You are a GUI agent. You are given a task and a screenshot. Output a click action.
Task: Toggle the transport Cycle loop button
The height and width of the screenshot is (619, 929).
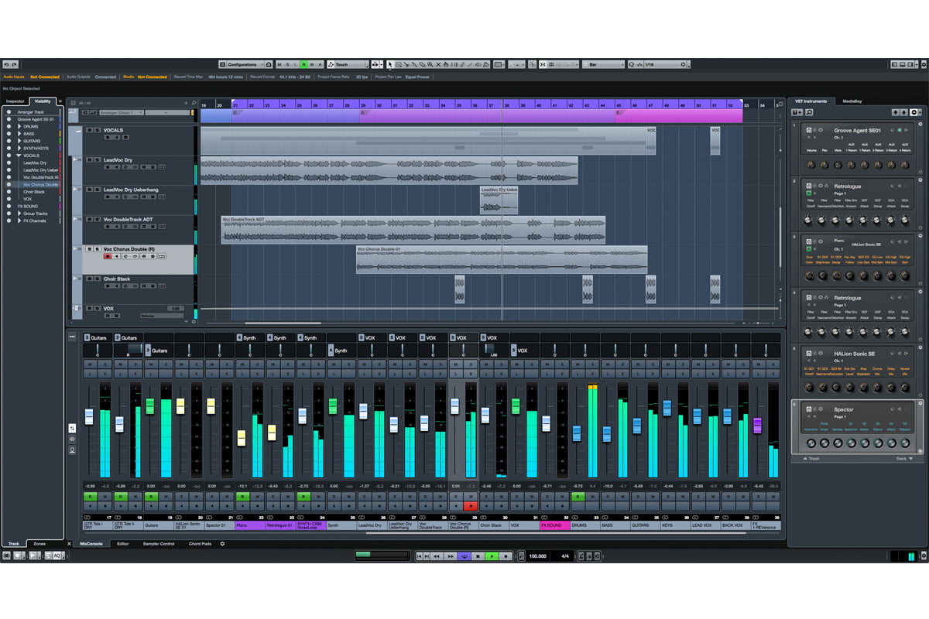pyautogui.click(x=464, y=556)
